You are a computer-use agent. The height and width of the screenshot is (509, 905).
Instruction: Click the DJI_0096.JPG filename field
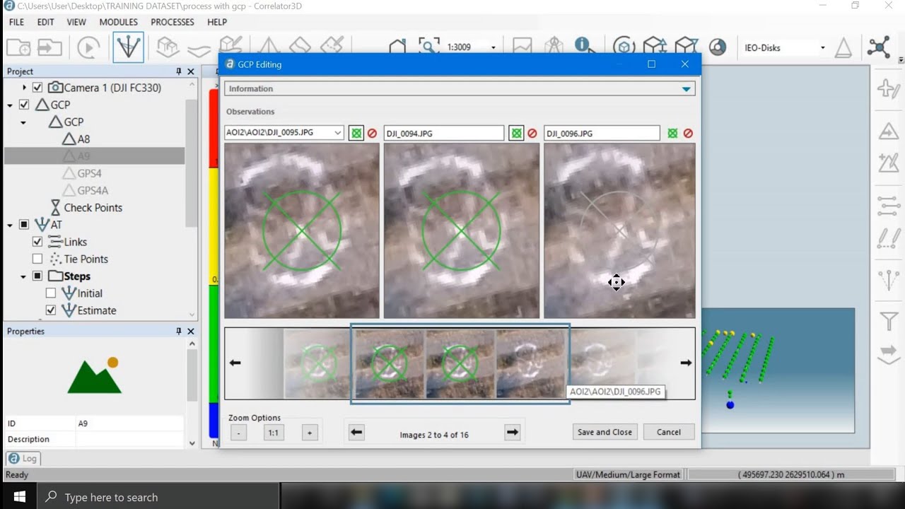[602, 133]
